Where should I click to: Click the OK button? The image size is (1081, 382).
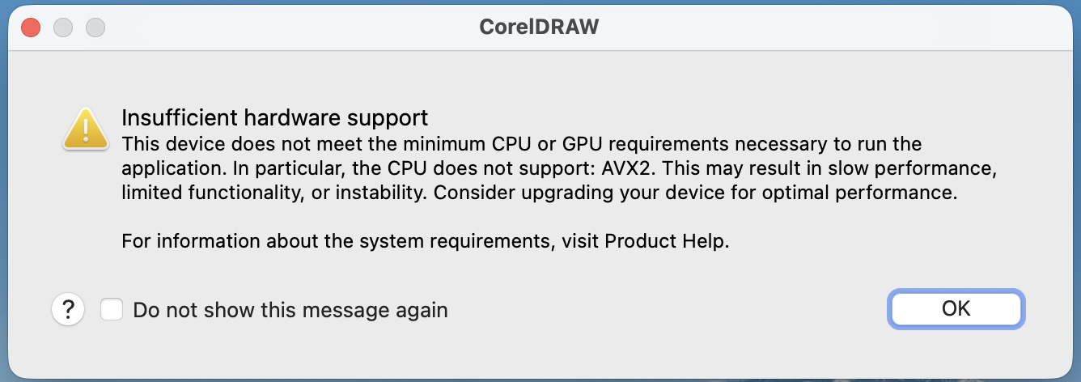956,308
